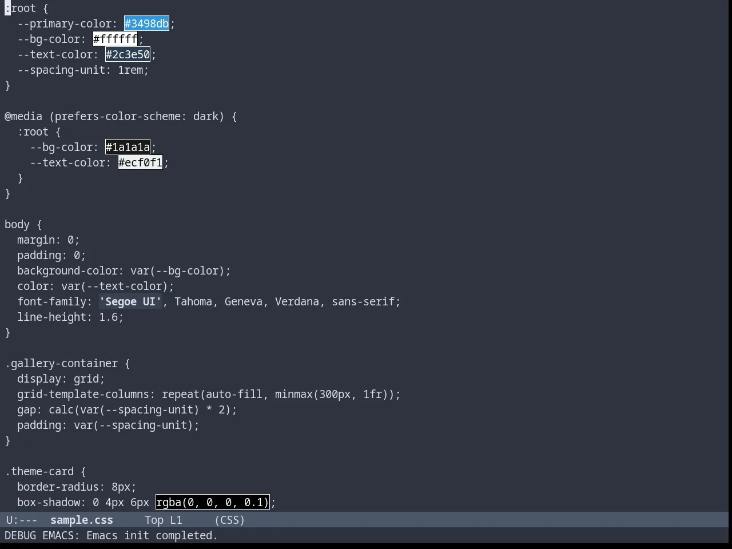732x549 pixels.
Task: Click the '--primary-color' variable name
Action: 64,23
